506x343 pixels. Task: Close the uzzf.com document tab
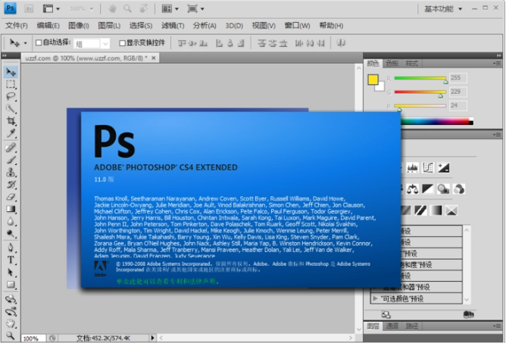tap(154, 58)
